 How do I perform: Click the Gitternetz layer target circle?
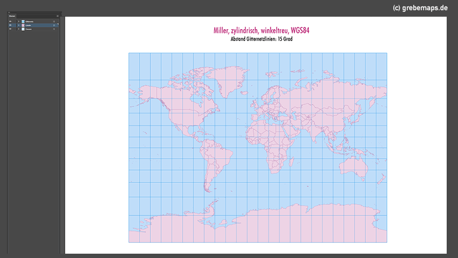click(x=54, y=21)
